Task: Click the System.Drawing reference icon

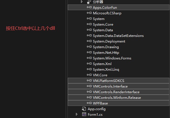Action: click(x=89, y=47)
